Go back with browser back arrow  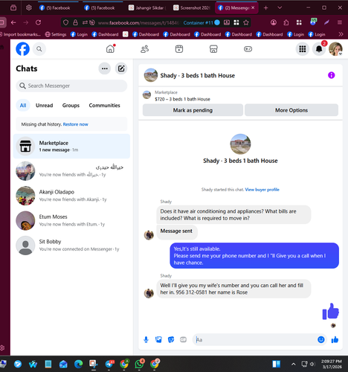click(13, 22)
